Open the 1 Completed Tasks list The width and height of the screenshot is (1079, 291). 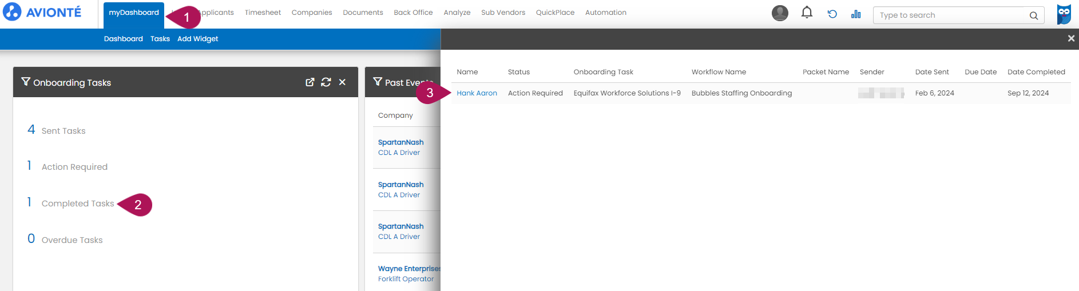(x=71, y=203)
